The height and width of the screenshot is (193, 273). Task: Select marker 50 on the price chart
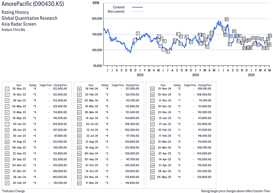(x=270, y=35)
